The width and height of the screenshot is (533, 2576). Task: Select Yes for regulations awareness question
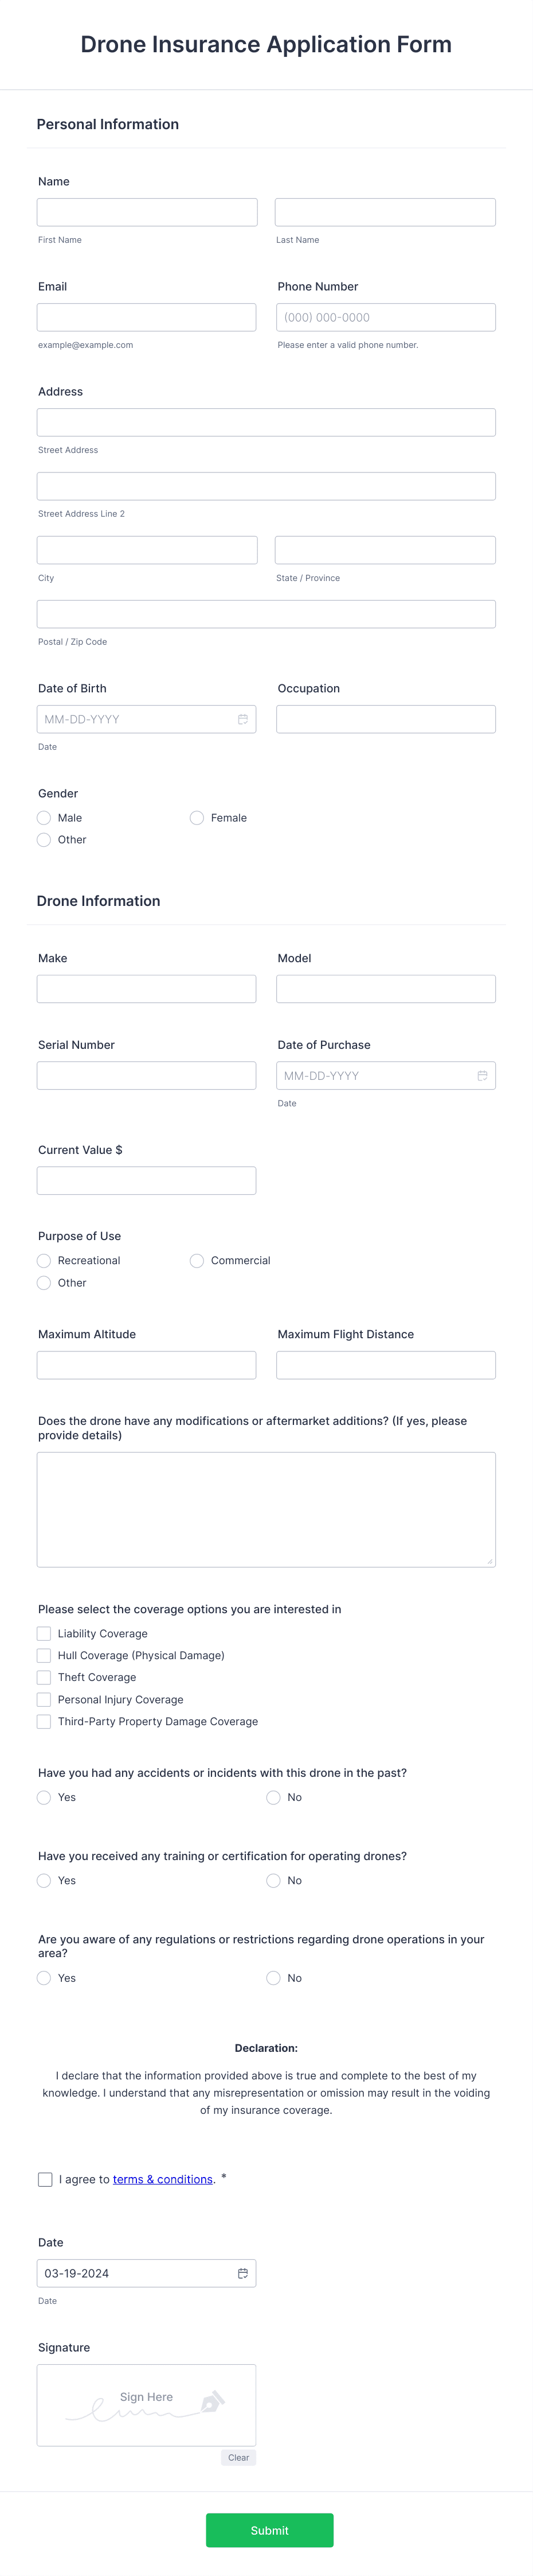click(44, 1977)
